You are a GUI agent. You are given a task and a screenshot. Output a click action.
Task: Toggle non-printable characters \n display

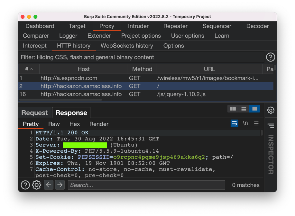tap(245, 123)
